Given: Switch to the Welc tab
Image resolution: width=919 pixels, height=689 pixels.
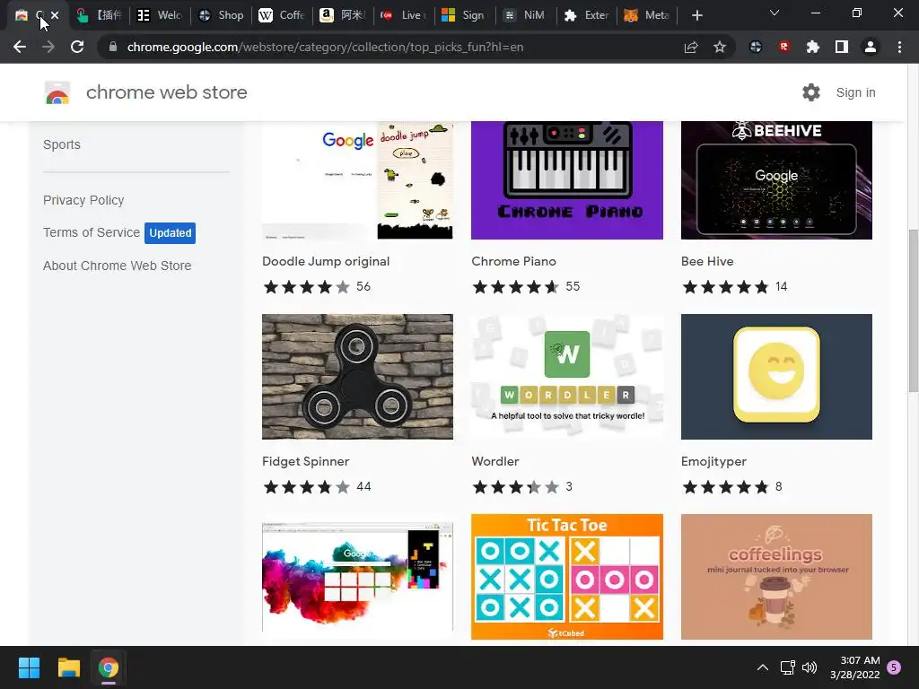Looking at the screenshot, I should coord(159,15).
